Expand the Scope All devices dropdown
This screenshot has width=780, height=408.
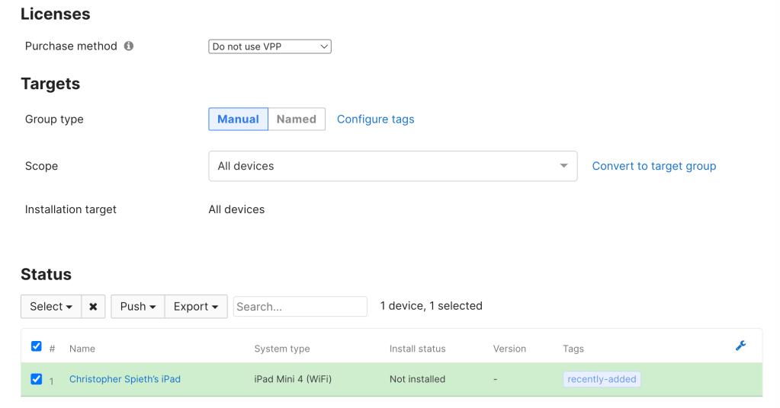(392, 166)
